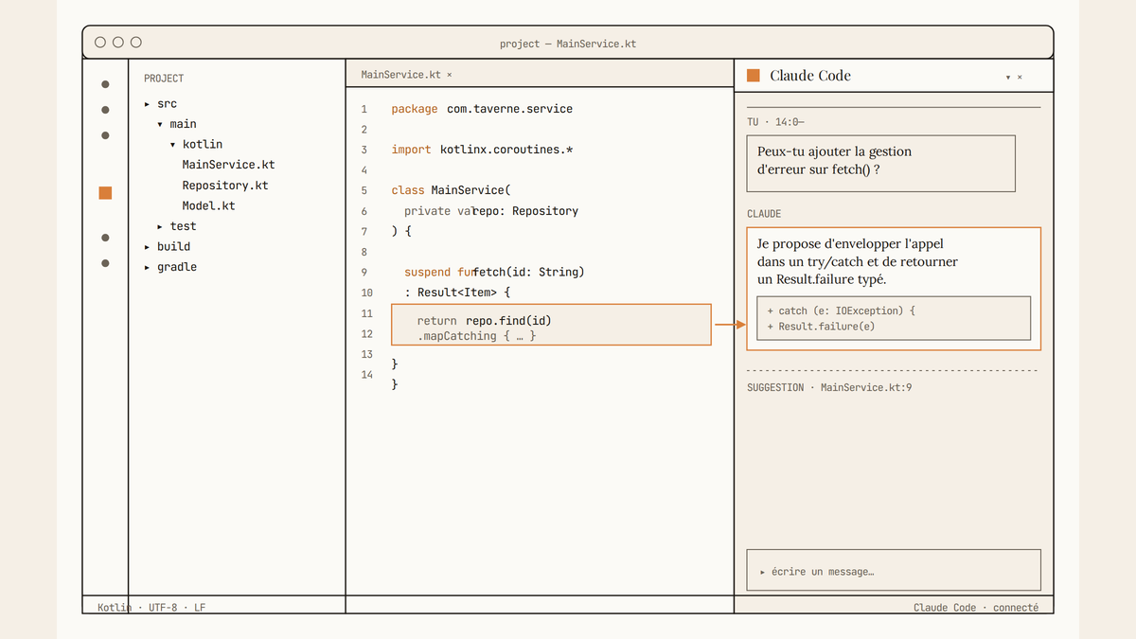The width and height of the screenshot is (1136, 639).
Task: Close the MainService.kt editor tab
Action: pyautogui.click(x=450, y=75)
